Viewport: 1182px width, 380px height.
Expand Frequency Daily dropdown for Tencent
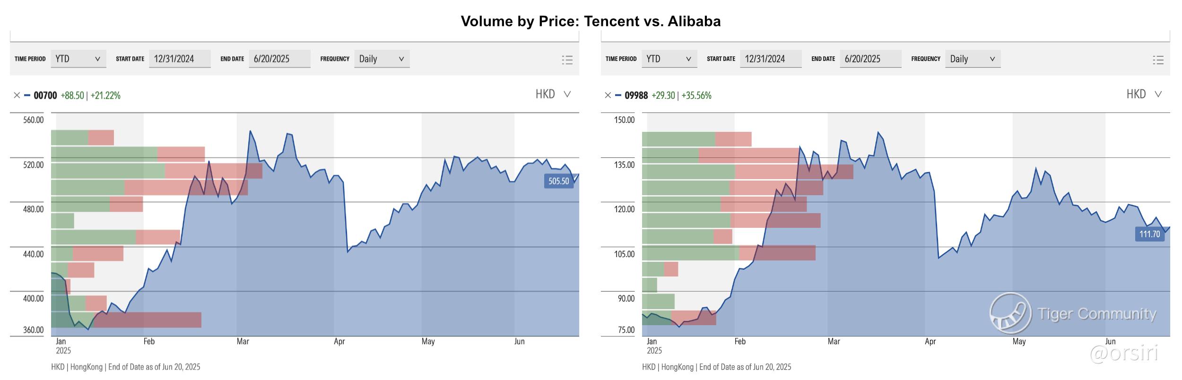coord(382,59)
